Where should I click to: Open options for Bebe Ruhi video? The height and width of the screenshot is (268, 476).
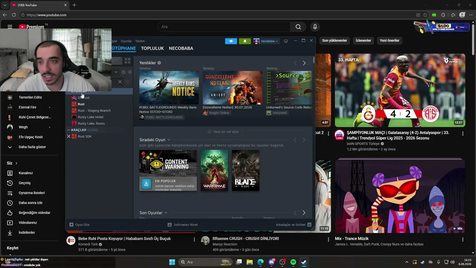(194, 240)
